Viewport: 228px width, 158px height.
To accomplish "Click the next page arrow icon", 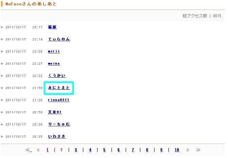I will click(x=188, y=150).
